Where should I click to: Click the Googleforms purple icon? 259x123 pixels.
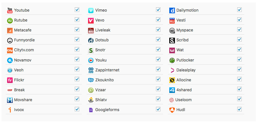[91, 110]
